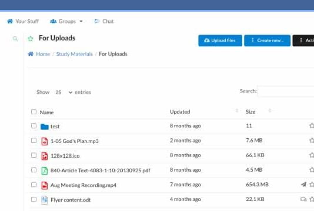Check the box for 1-05 God's Plan.mp3
Viewport: 314px width, 211px height.
tap(34, 141)
